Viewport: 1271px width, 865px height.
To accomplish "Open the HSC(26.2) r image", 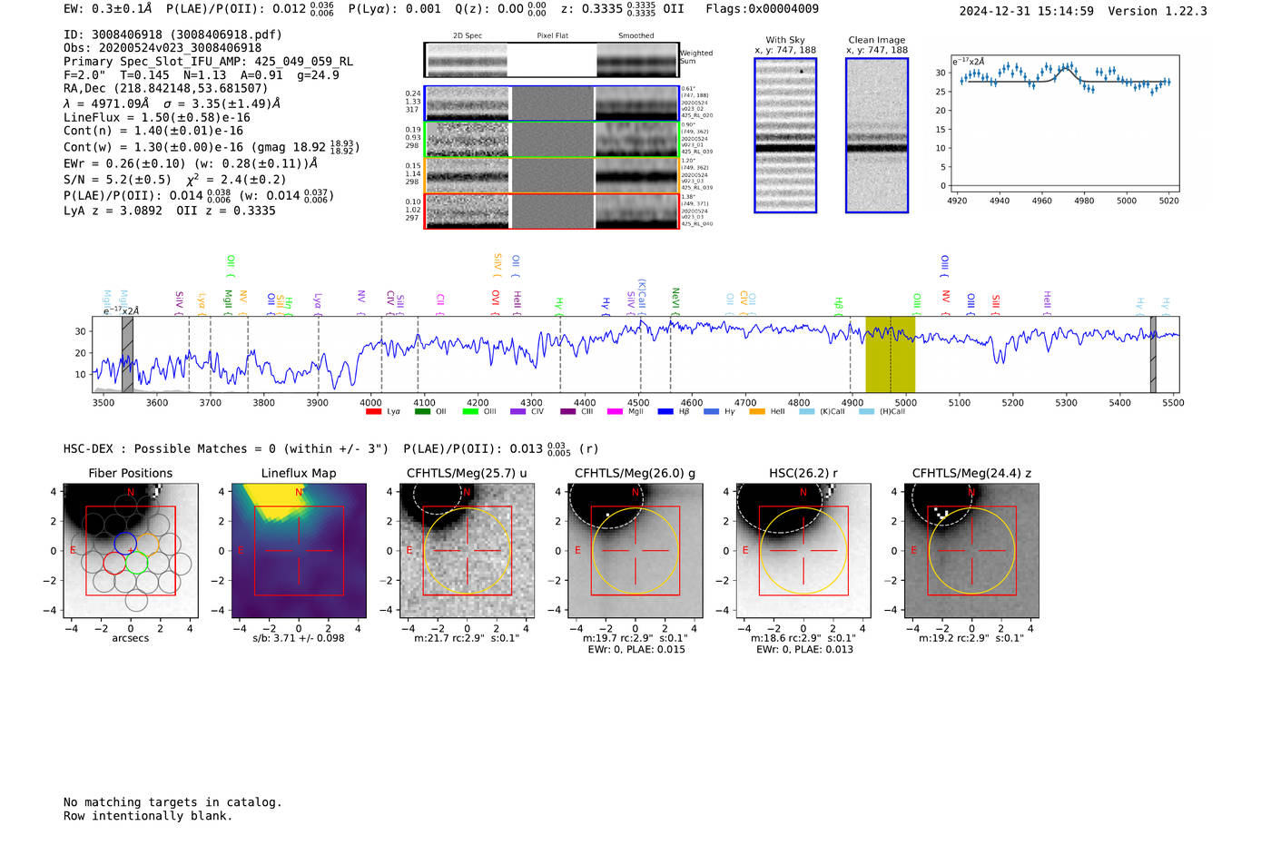I will (x=803, y=551).
